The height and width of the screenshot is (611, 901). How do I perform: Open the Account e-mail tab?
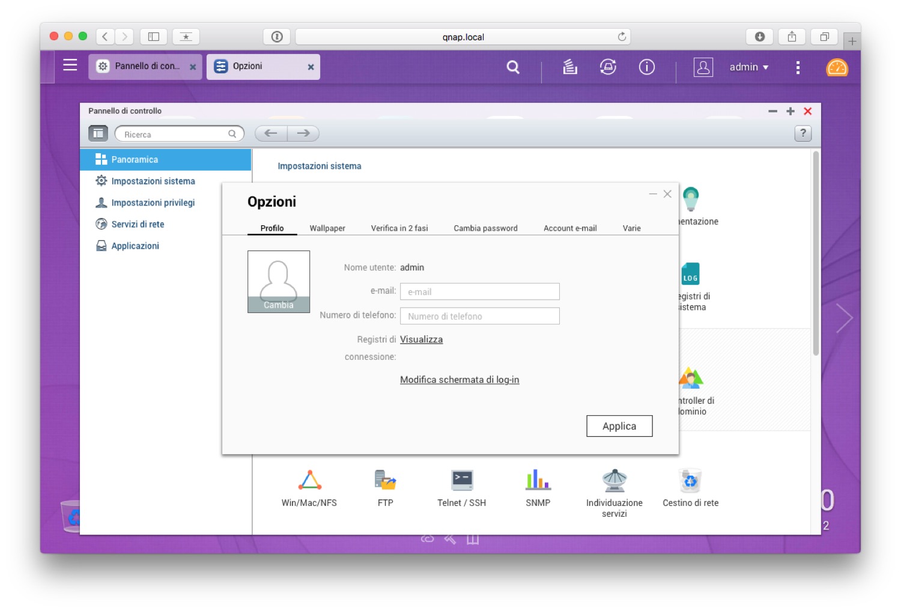[570, 228]
